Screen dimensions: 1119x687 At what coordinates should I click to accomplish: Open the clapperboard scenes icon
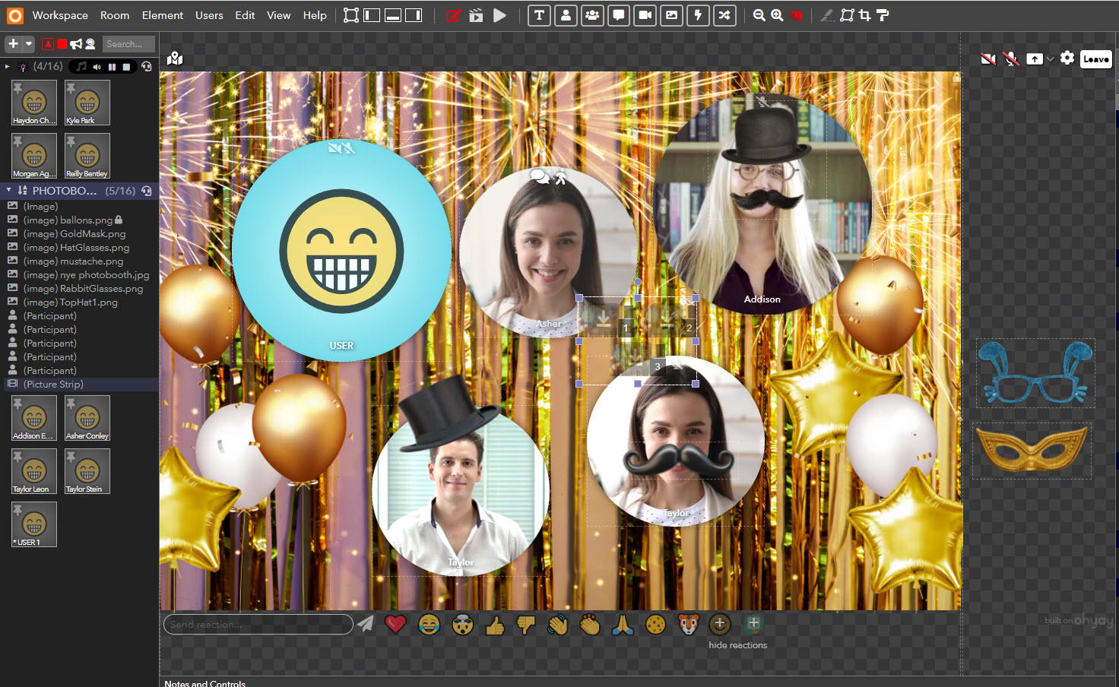476,15
